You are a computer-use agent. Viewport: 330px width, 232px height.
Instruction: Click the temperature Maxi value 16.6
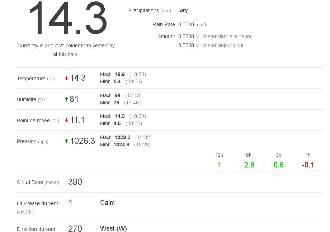click(x=119, y=75)
